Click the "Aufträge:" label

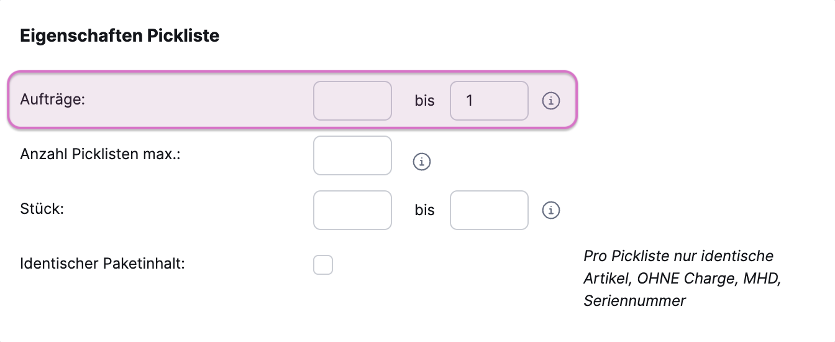coord(52,99)
